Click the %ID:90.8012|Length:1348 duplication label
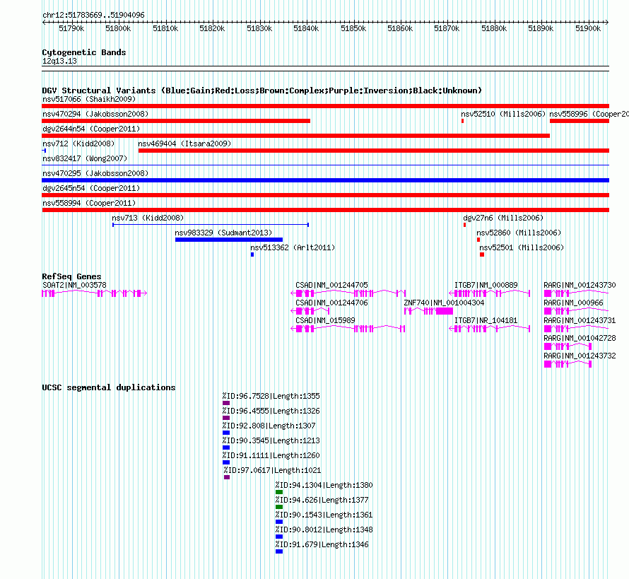This screenshot has height=579, width=629. coord(324,530)
